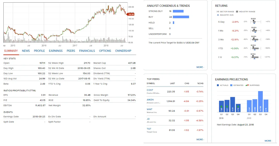
Task: Click the Beta value 2.49
Action: tap(43, 84)
